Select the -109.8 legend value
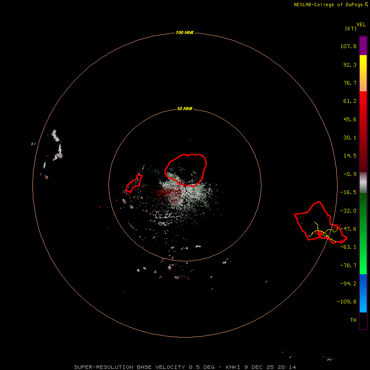 [x=347, y=302]
